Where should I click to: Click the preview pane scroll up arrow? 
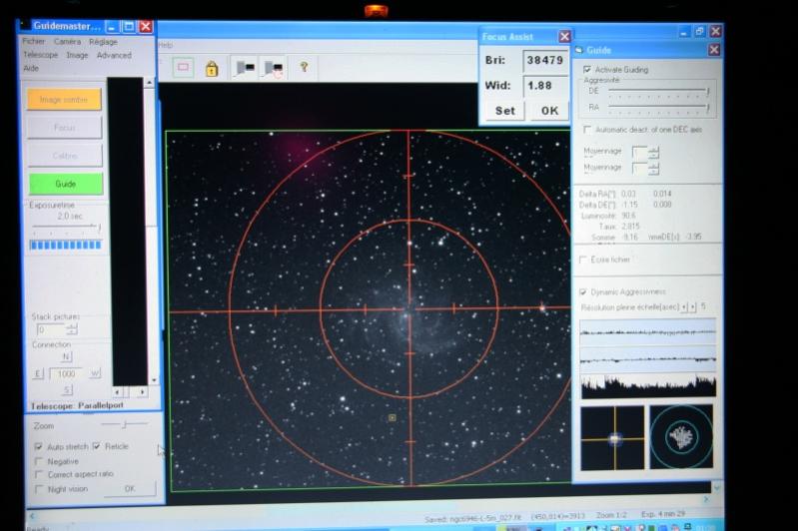pos(149,83)
